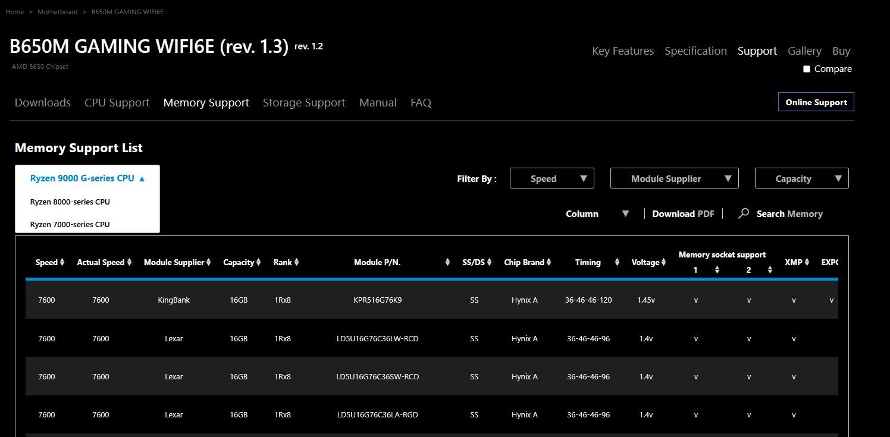890x437 pixels.
Task: Switch to the CPU Support tab
Action: 117,103
